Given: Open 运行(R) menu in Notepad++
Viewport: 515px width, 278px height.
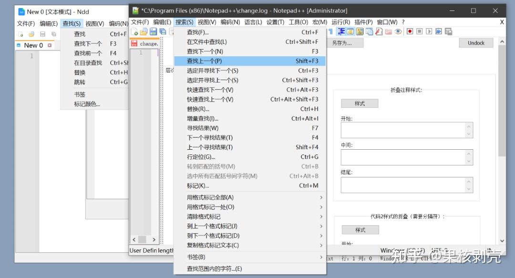Looking at the screenshot, I should 341,22.
